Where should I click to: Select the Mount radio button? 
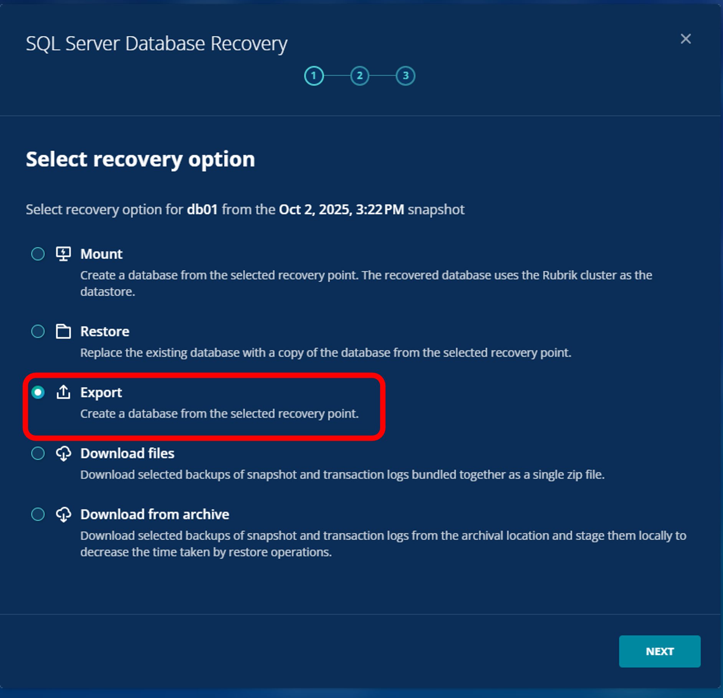pos(38,254)
